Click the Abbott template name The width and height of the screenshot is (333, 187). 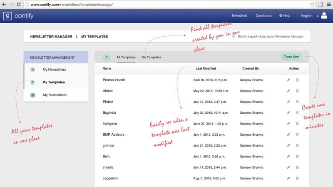tap(108, 91)
